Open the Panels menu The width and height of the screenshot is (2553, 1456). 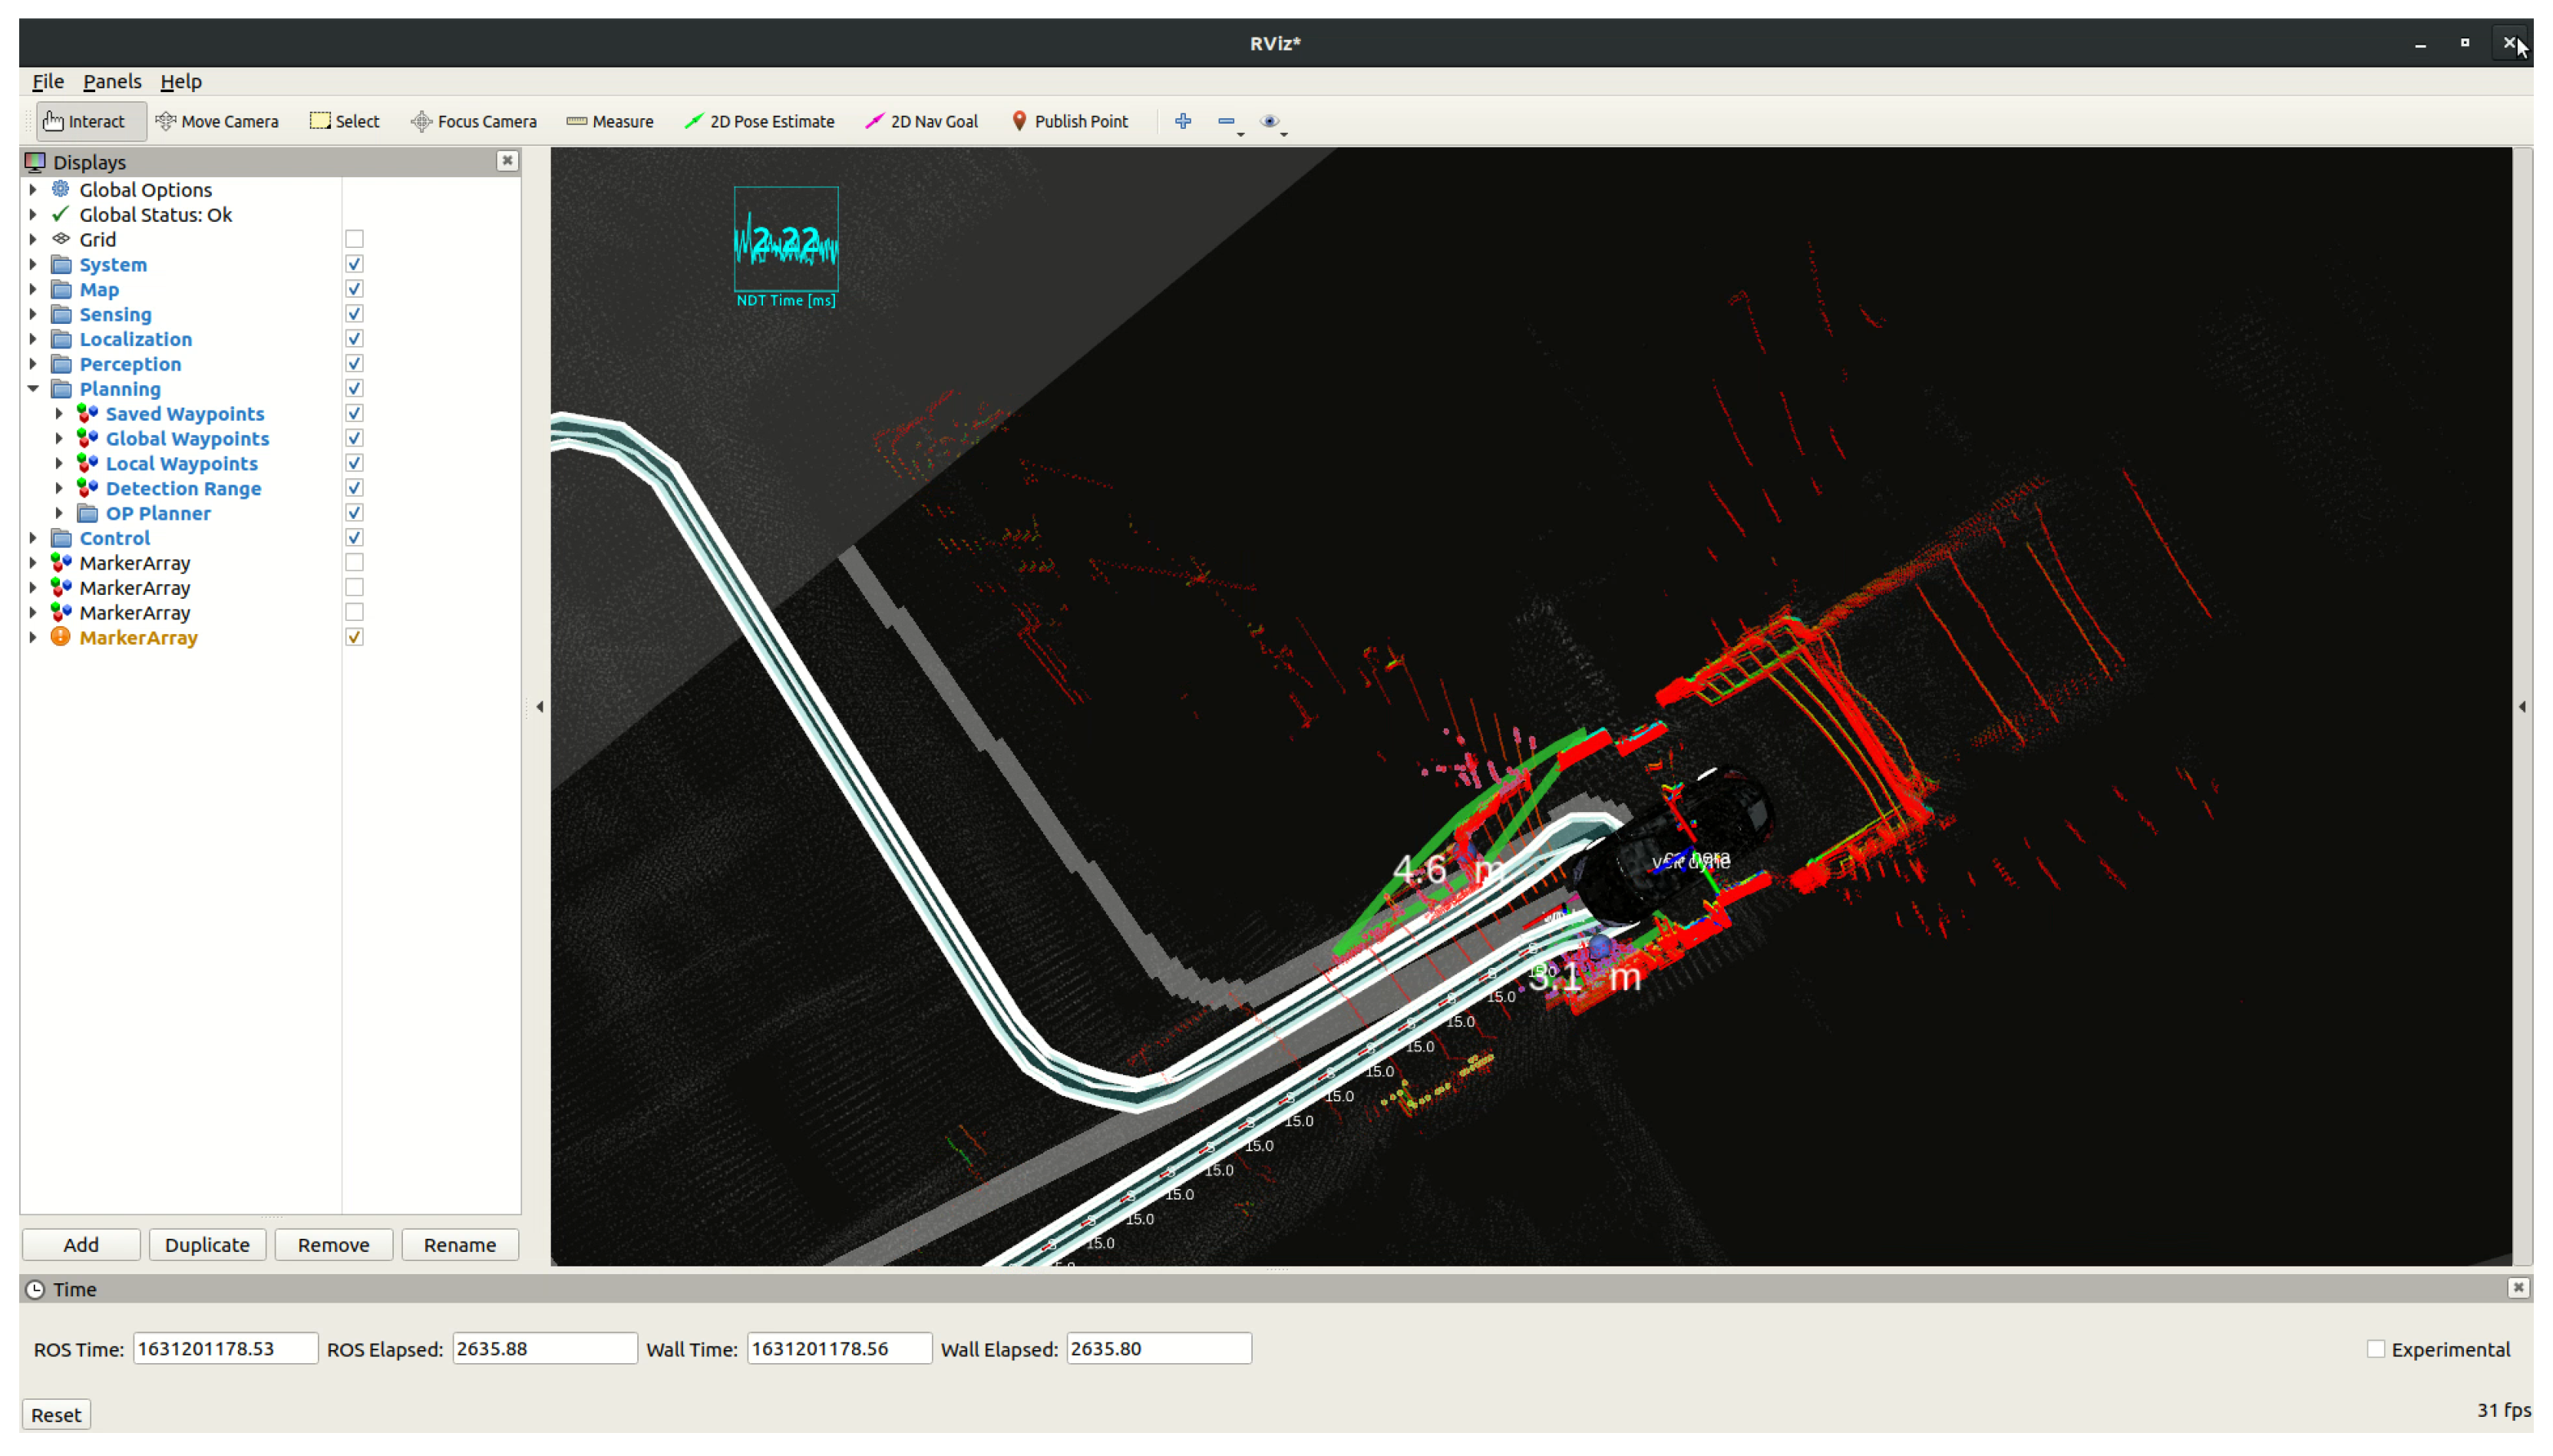(112, 81)
